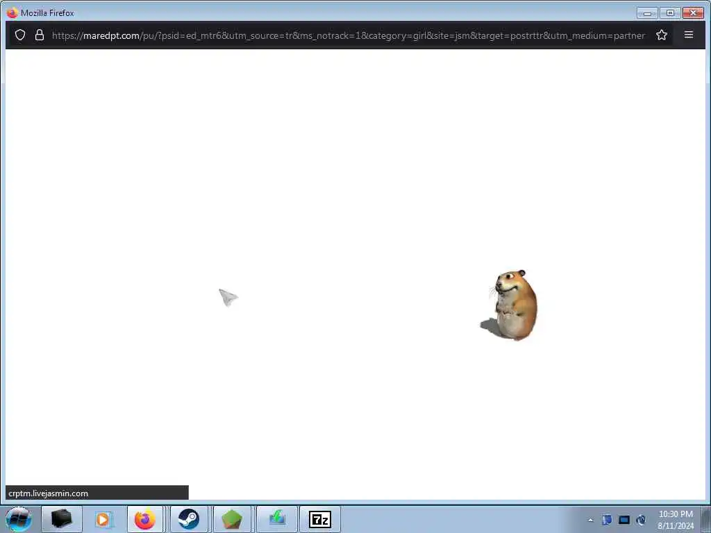Image resolution: width=711 pixels, height=533 pixels.
Task: Click the monitor tray icon
Action: coord(624,520)
